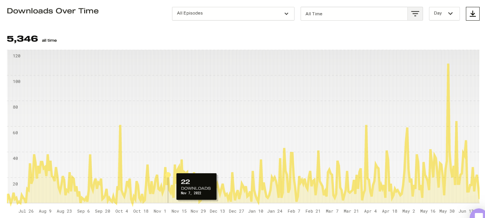This screenshot has width=485, height=218.
Task: Click the Jul 26 x-axis label
Action: pyautogui.click(x=26, y=211)
